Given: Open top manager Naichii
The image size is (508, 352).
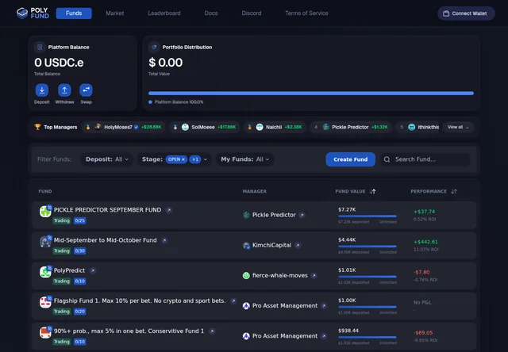Looking at the screenshot, I should click(275, 127).
